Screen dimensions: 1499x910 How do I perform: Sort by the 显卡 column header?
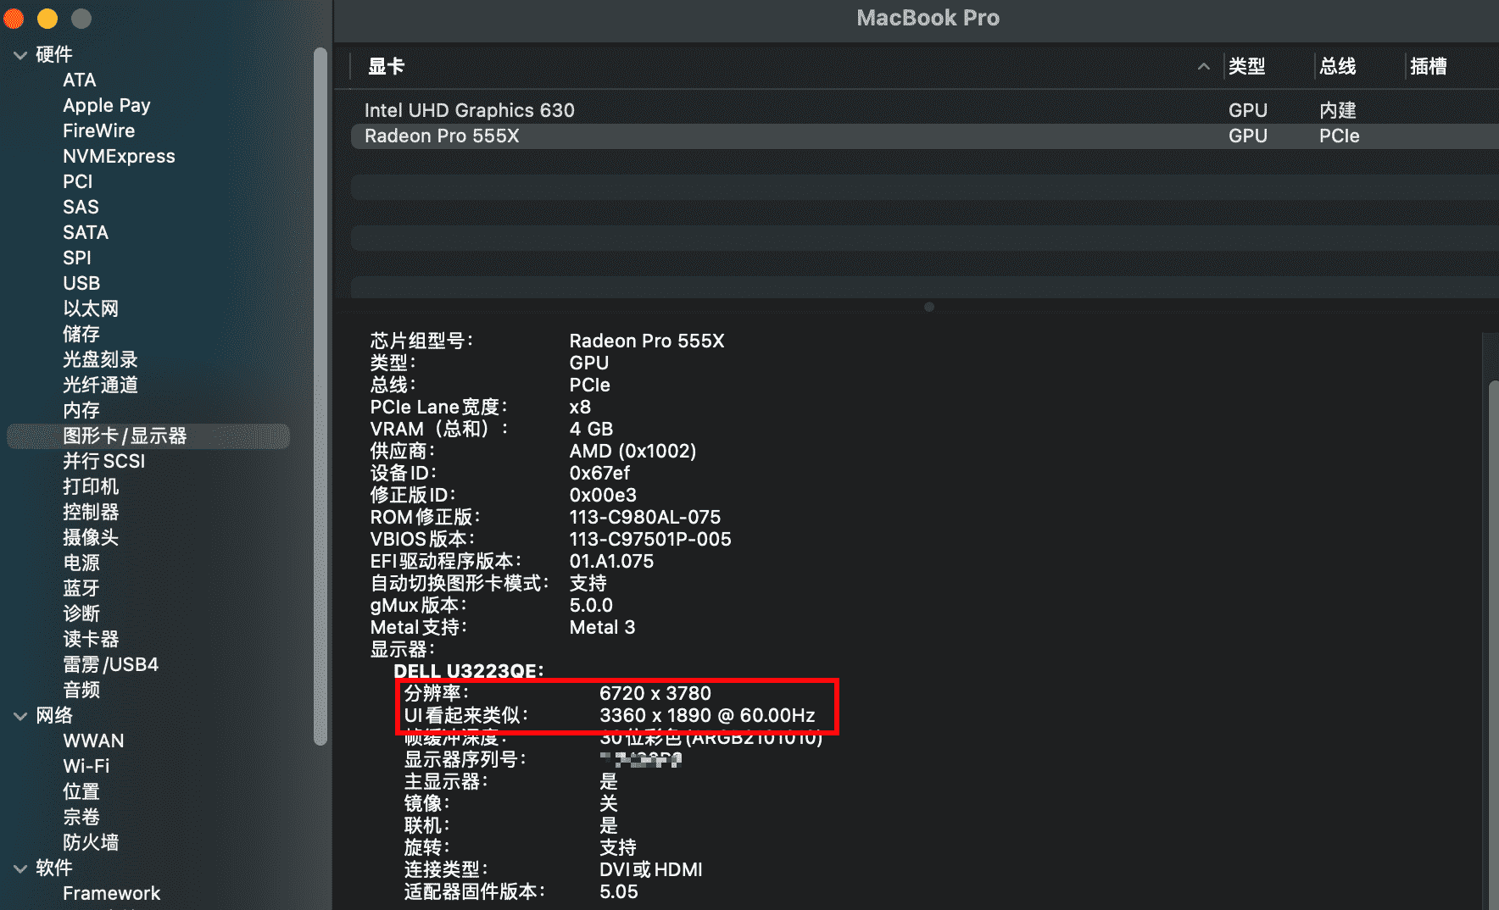pyautogui.click(x=386, y=66)
